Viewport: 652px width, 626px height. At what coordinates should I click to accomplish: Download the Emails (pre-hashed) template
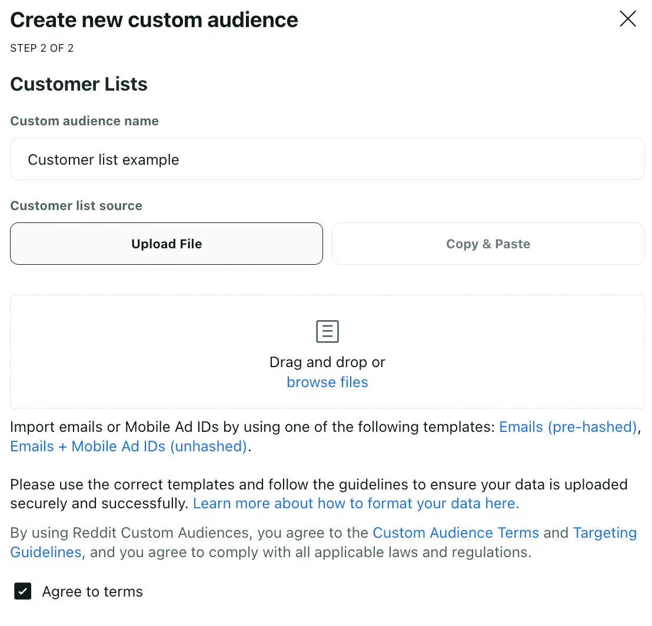568,427
